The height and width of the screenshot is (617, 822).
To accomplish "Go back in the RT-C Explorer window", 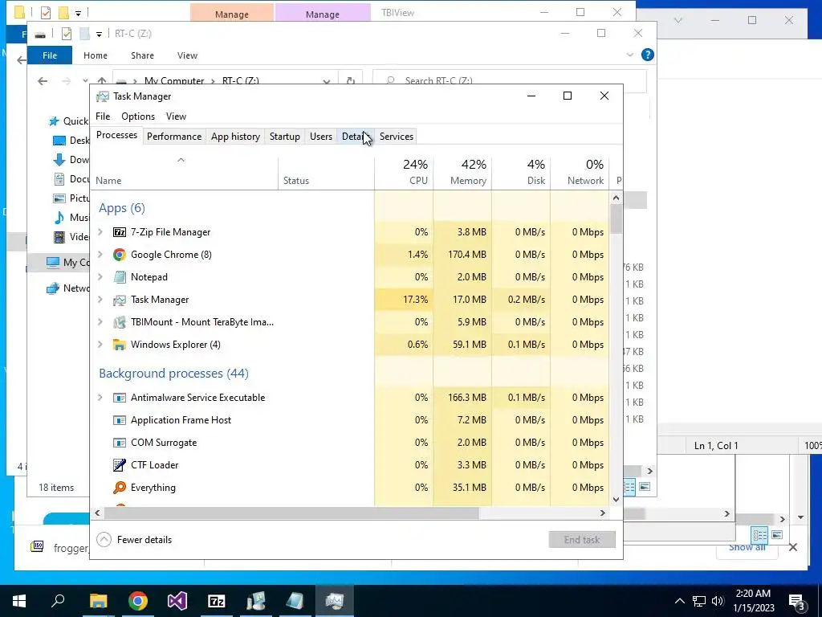I will [x=43, y=81].
